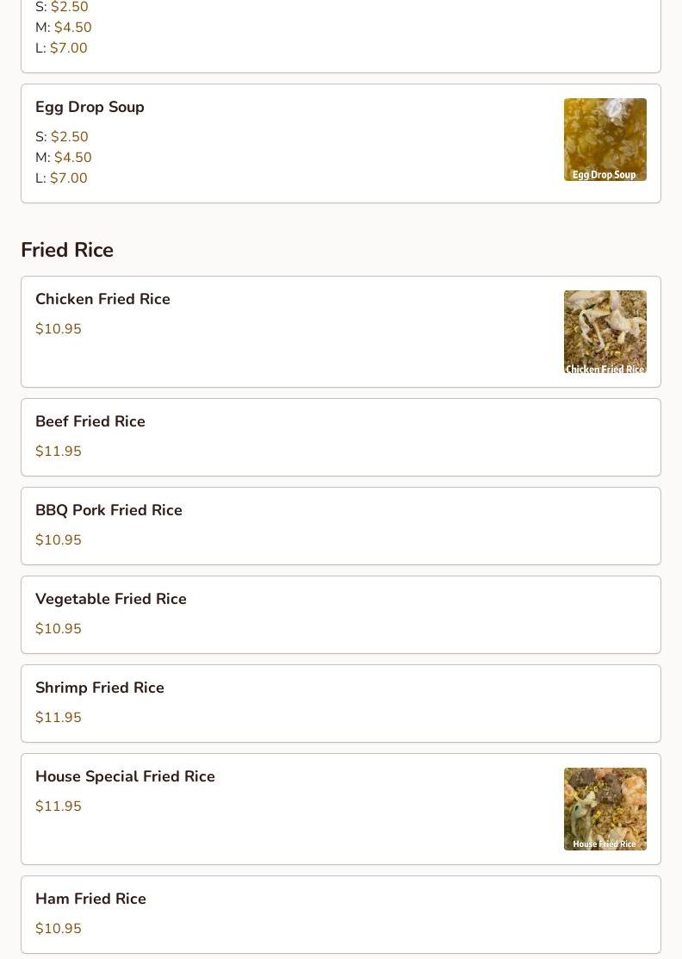Select the Chicken Fried Rice item title
Screen dimensions: 682x959
pyautogui.click(x=102, y=299)
